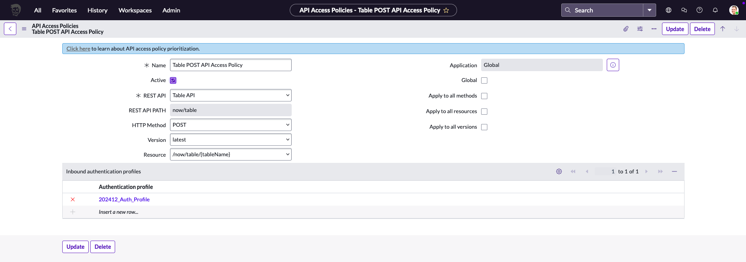Screen dimensions: 746x262
Task: Go to next record with down arrow
Action: coord(737,29)
